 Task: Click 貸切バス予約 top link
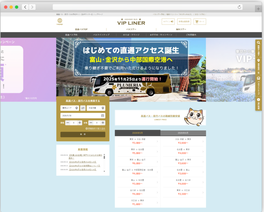click(x=200, y=14)
